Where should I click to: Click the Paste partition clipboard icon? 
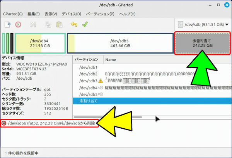pos(59,24)
